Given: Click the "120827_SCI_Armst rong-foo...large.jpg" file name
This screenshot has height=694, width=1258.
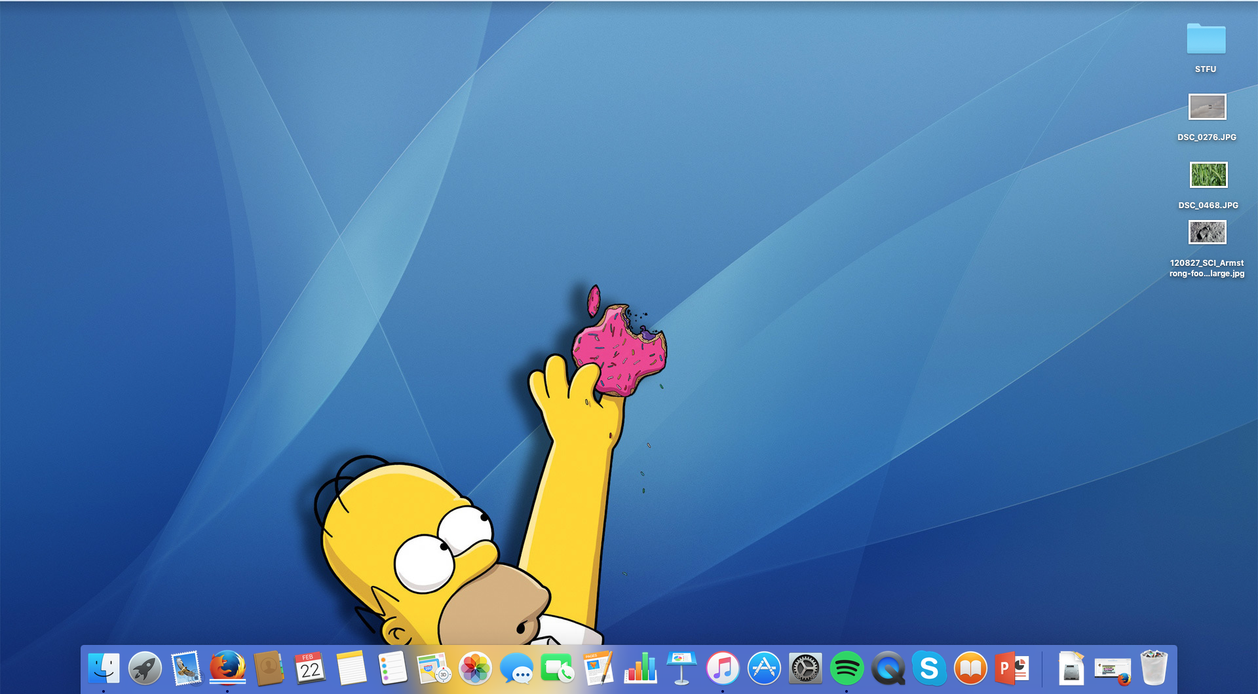Looking at the screenshot, I should click(1207, 268).
